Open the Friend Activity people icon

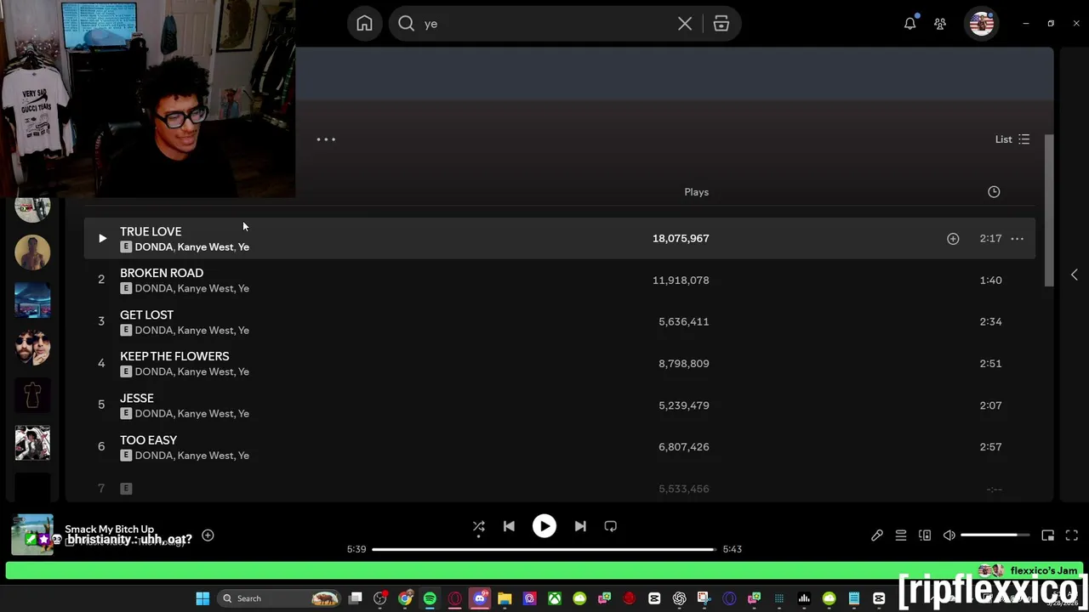pos(940,24)
